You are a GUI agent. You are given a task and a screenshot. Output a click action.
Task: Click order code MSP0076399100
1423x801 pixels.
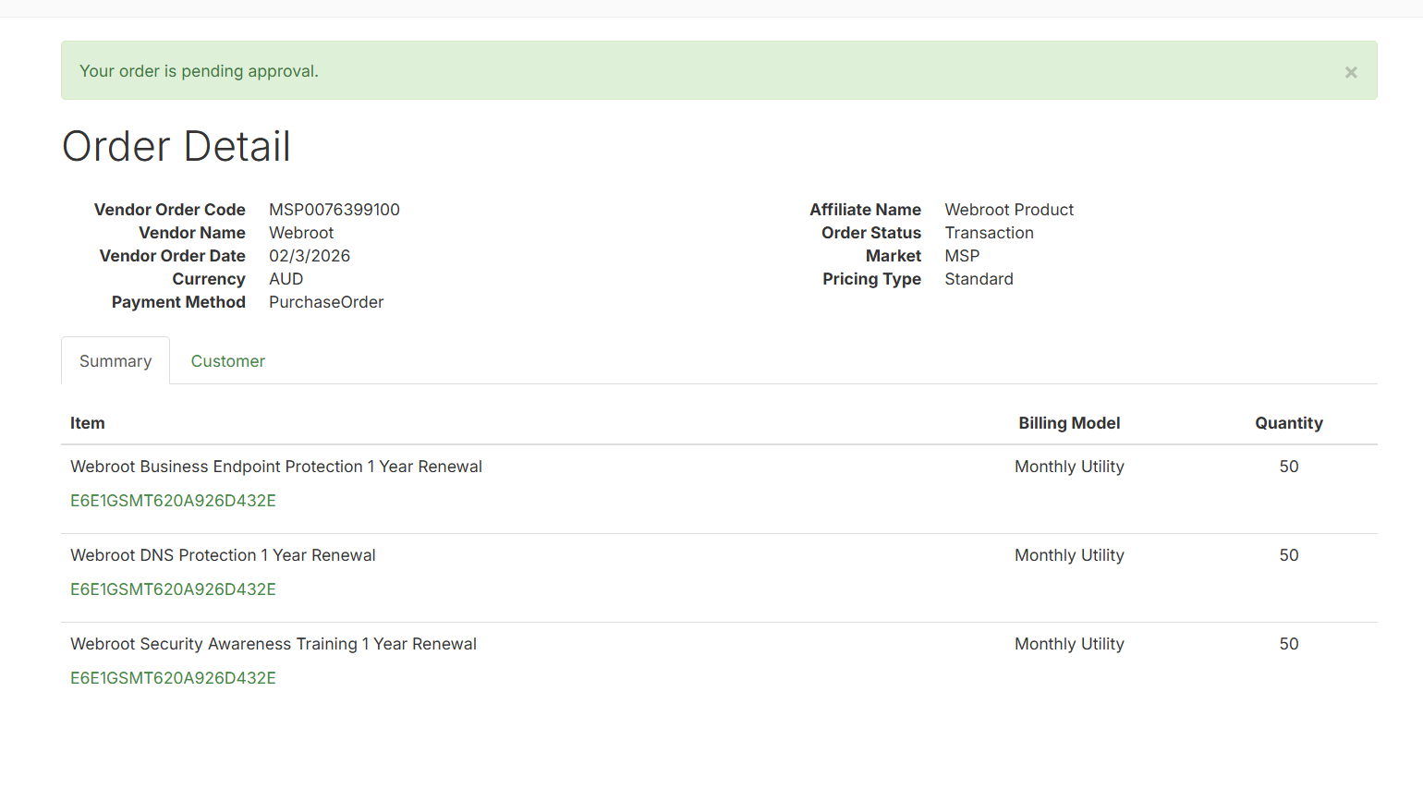[x=334, y=210]
